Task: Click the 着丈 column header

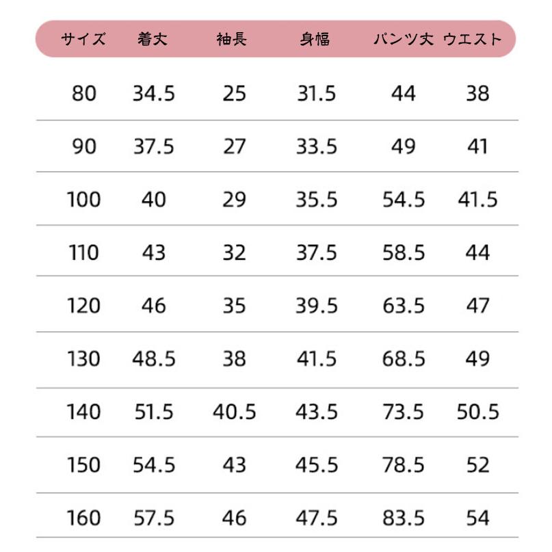Action: tap(153, 39)
